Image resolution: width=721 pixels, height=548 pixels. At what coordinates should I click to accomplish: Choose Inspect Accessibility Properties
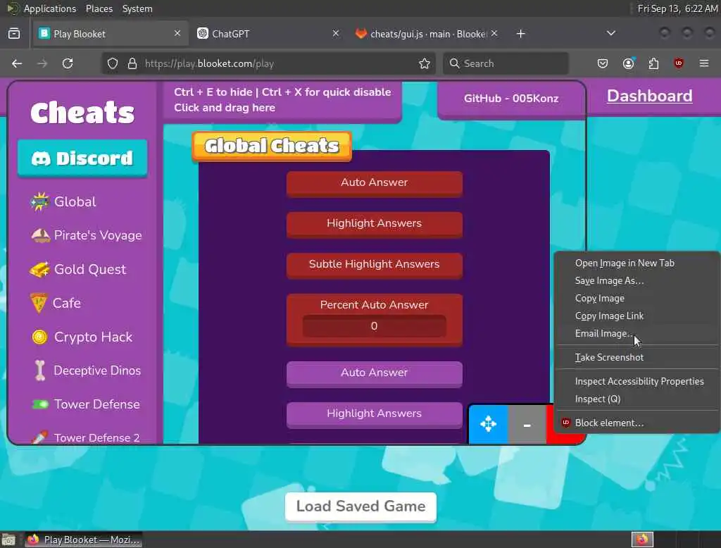tap(637, 381)
